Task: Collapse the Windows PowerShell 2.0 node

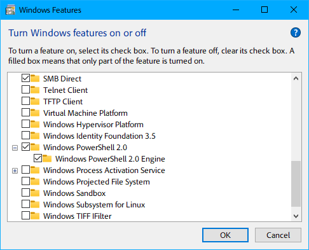Action: (15, 148)
